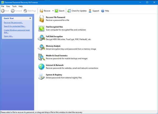This screenshot has width=158, height=114.
Task: Select the 'Full Disk Encryption' heading
Action: coord(54,36)
